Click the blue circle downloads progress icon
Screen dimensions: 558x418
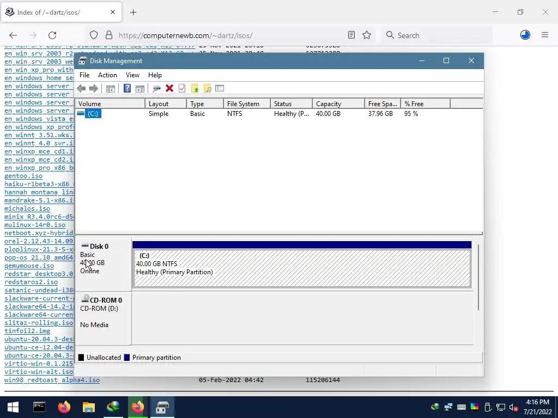[x=525, y=35]
